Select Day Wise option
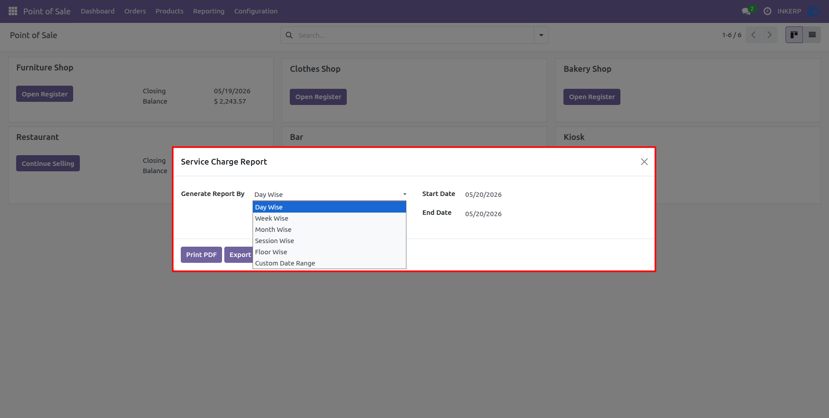The height and width of the screenshot is (418, 829). (329, 207)
